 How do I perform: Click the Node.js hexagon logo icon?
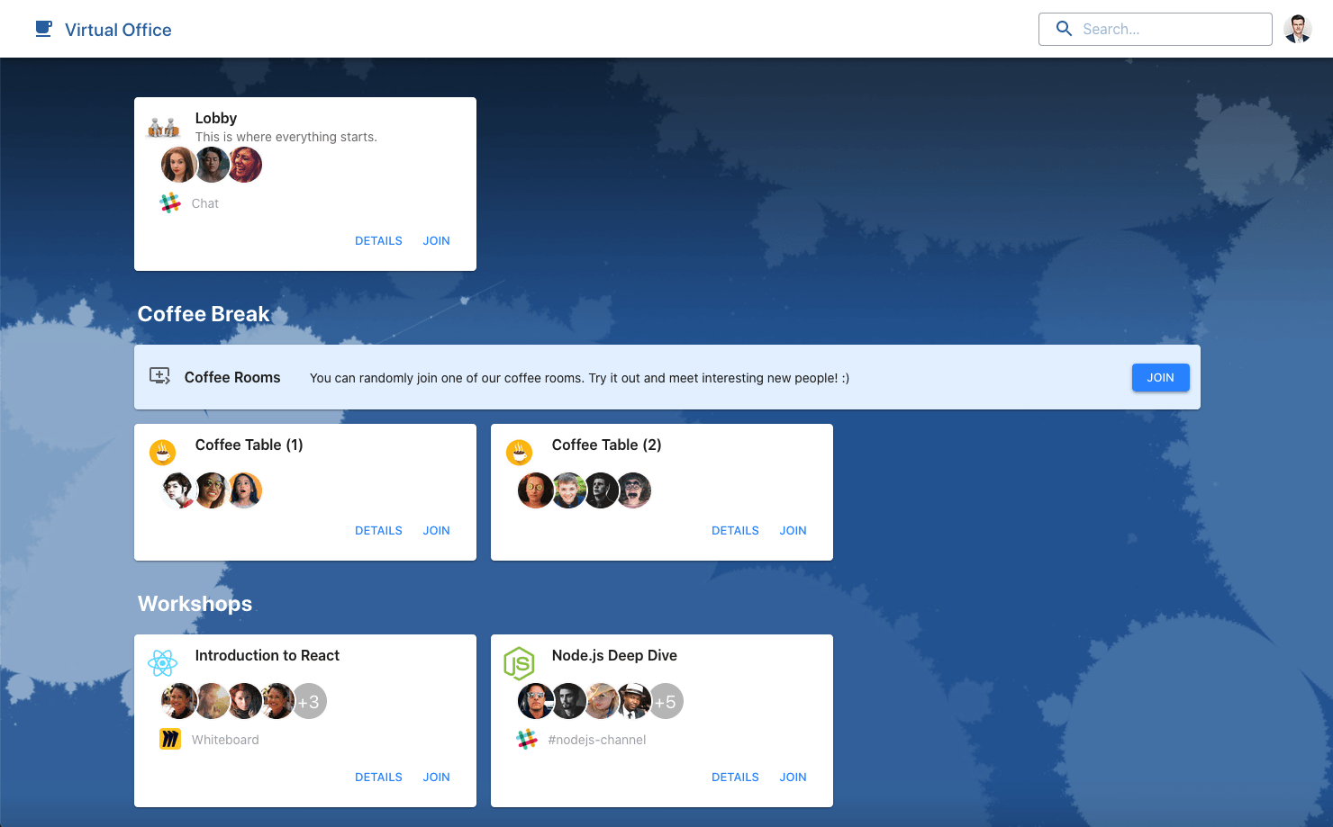[519, 663]
